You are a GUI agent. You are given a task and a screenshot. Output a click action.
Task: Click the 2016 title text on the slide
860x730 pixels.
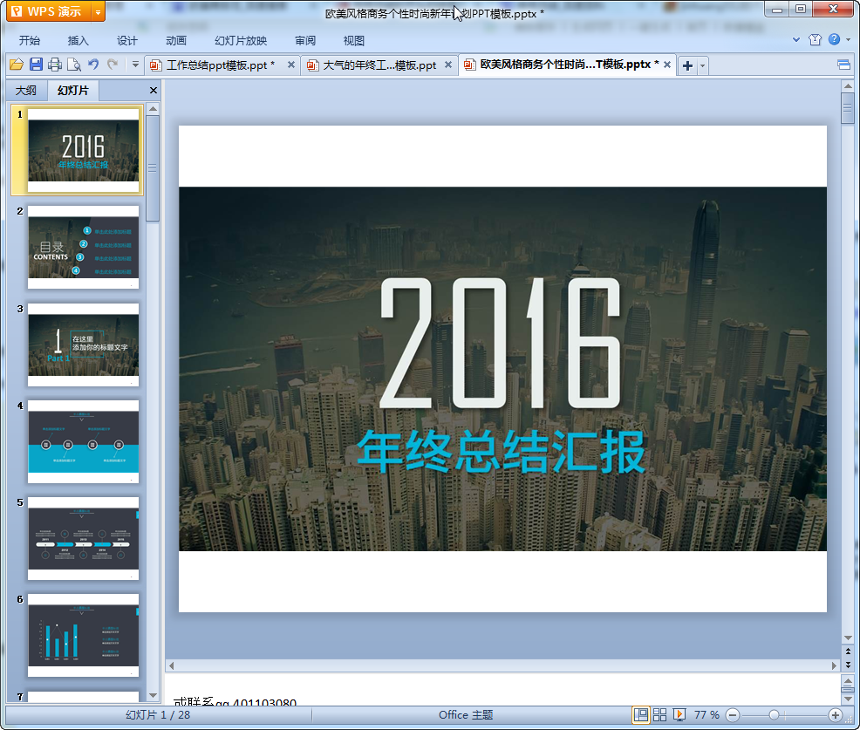pyautogui.click(x=500, y=344)
